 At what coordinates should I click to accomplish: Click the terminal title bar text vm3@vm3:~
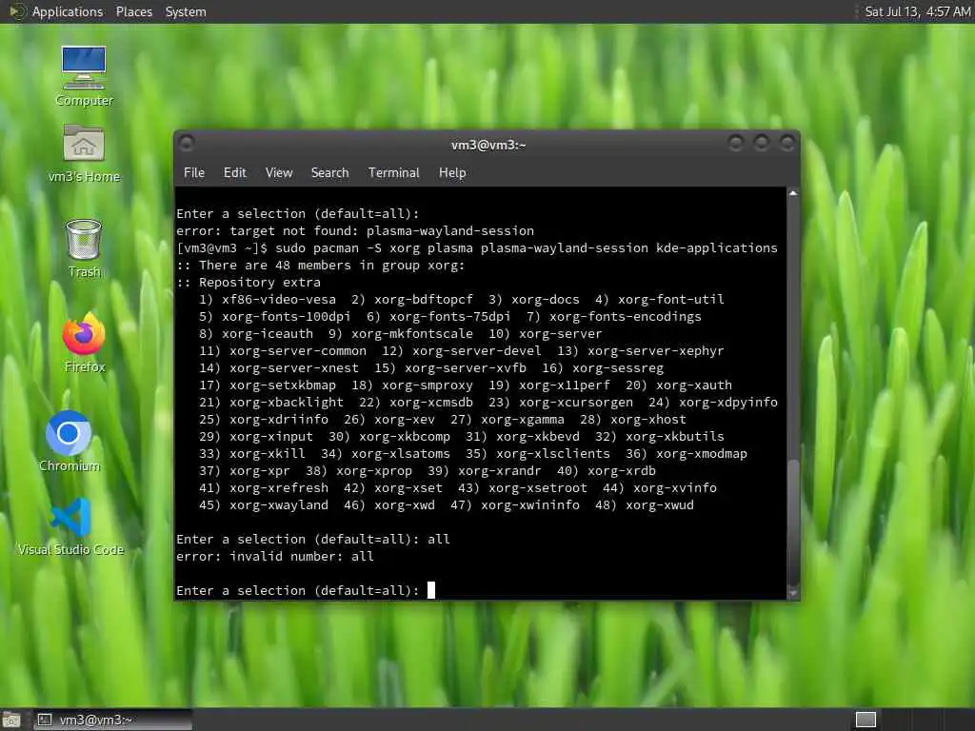[x=488, y=145]
